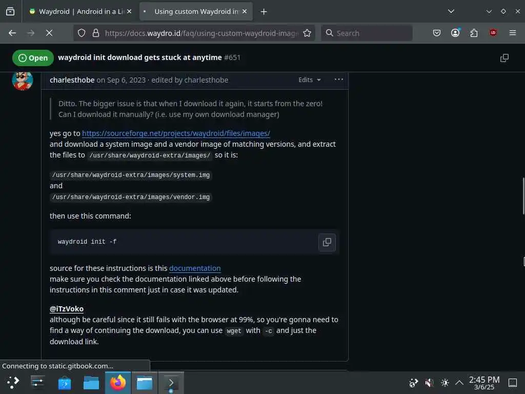The height and width of the screenshot is (394, 525).
Task: Open System Settings from the taskbar
Action: point(37,383)
